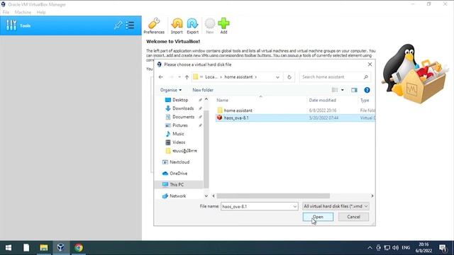Screen dimensions: 454x255
Task: Open the Help menu
Action: click(41, 12)
